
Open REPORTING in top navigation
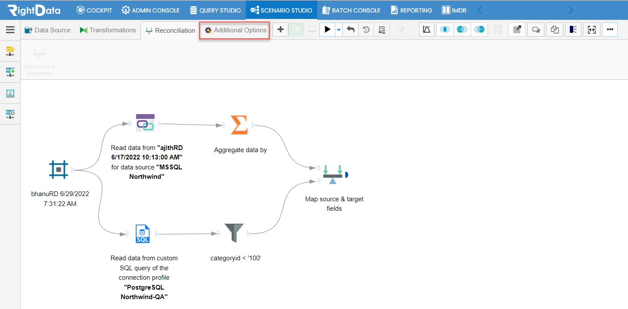coord(412,10)
